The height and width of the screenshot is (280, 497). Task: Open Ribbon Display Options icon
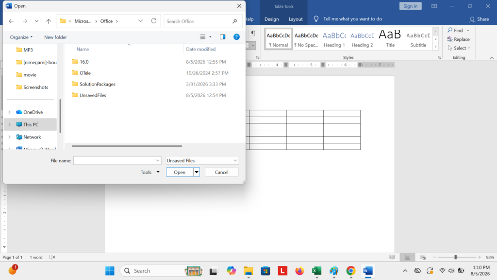coord(434,6)
